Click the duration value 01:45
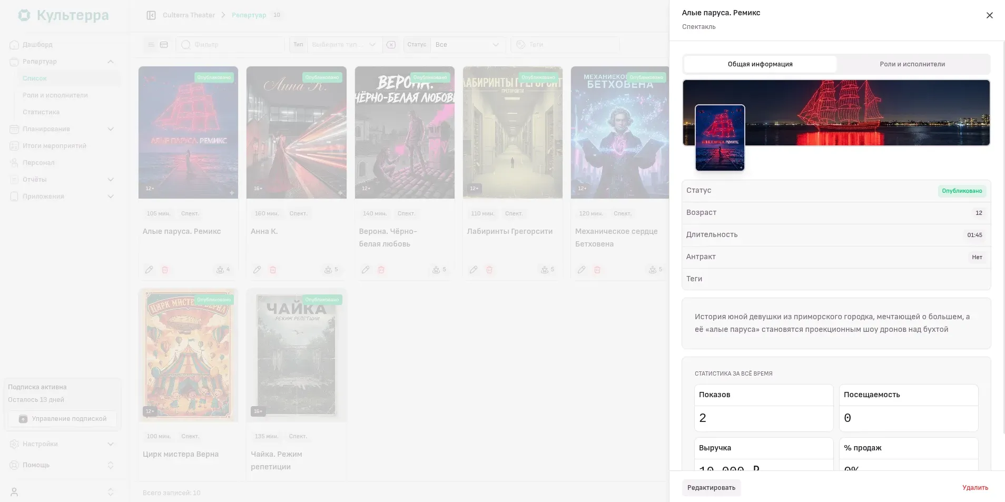 tap(974, 235)
